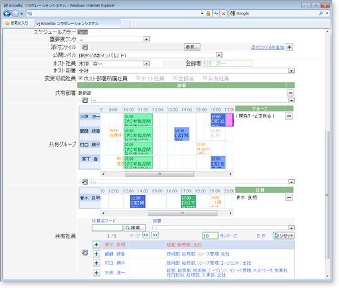The height and width of the screenshot is (288, 339).
Task: Remove group 開発チーム定例会 with minus button
Action: (289, 116)
